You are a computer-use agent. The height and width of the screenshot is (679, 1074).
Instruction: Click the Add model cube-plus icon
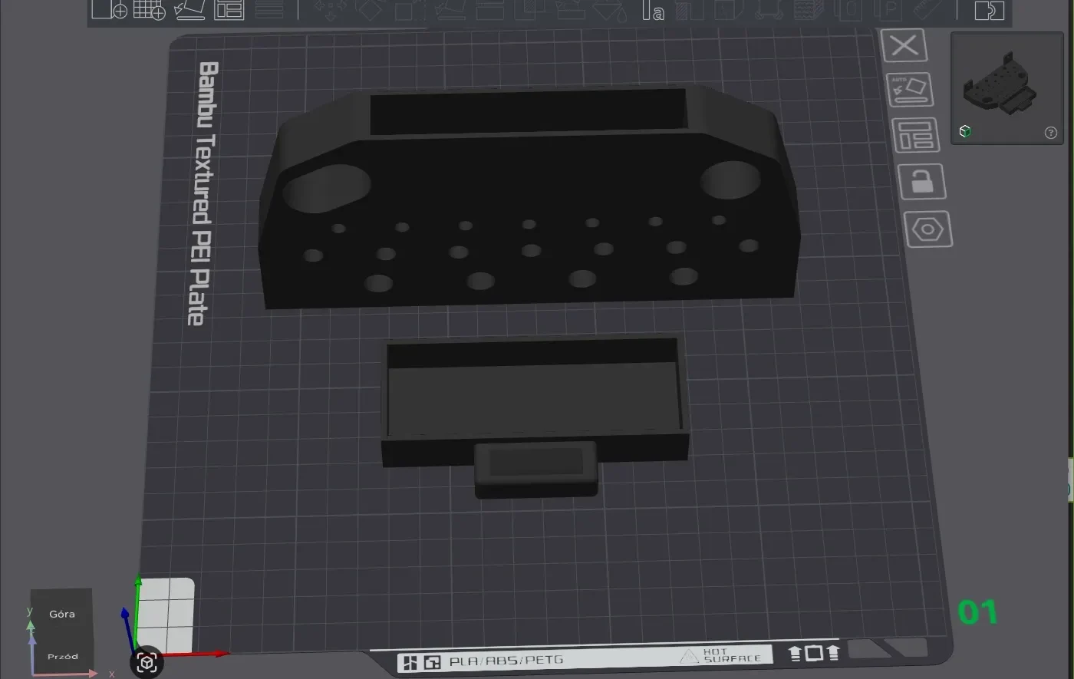point(110,9)
